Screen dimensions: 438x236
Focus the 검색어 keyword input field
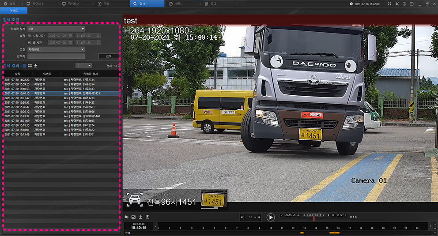click(56, 56)
